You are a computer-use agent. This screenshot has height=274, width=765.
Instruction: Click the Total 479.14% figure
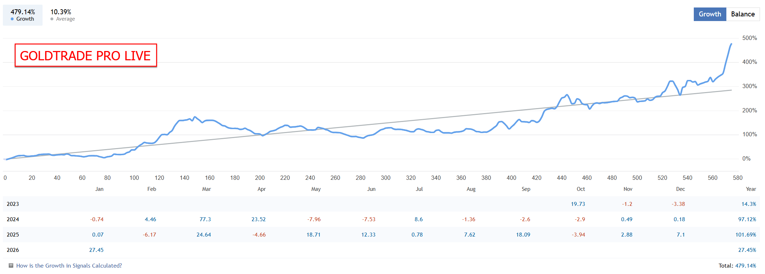[x=745, y=265]
